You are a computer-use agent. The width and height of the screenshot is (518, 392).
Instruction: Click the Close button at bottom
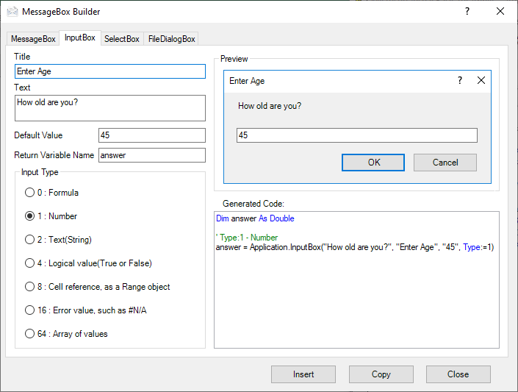458,374
